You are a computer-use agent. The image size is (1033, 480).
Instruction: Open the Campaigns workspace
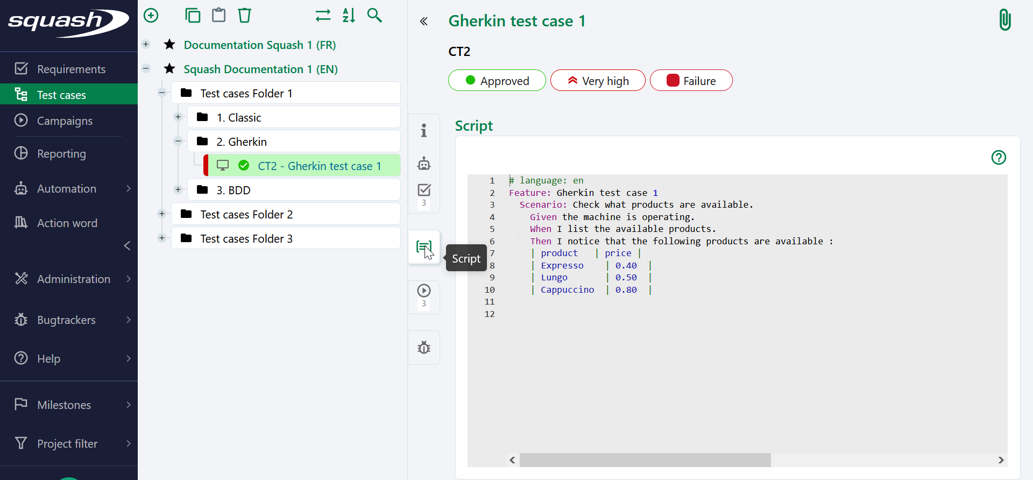(x=65, y=121)
